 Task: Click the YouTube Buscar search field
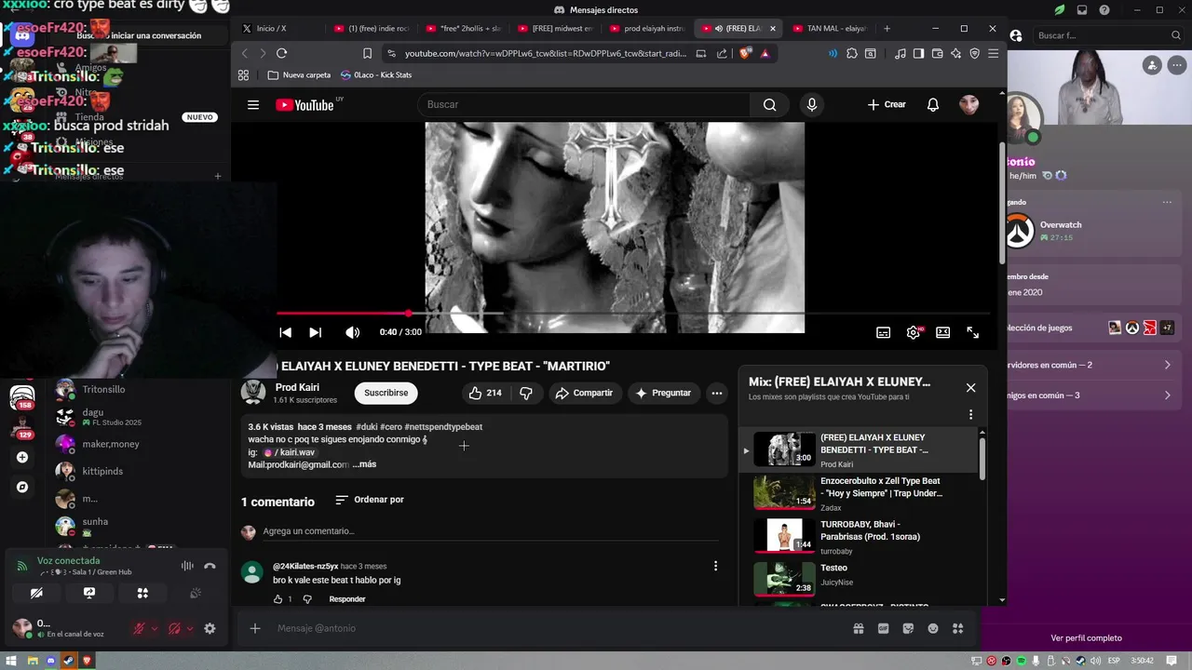[584, 105]
